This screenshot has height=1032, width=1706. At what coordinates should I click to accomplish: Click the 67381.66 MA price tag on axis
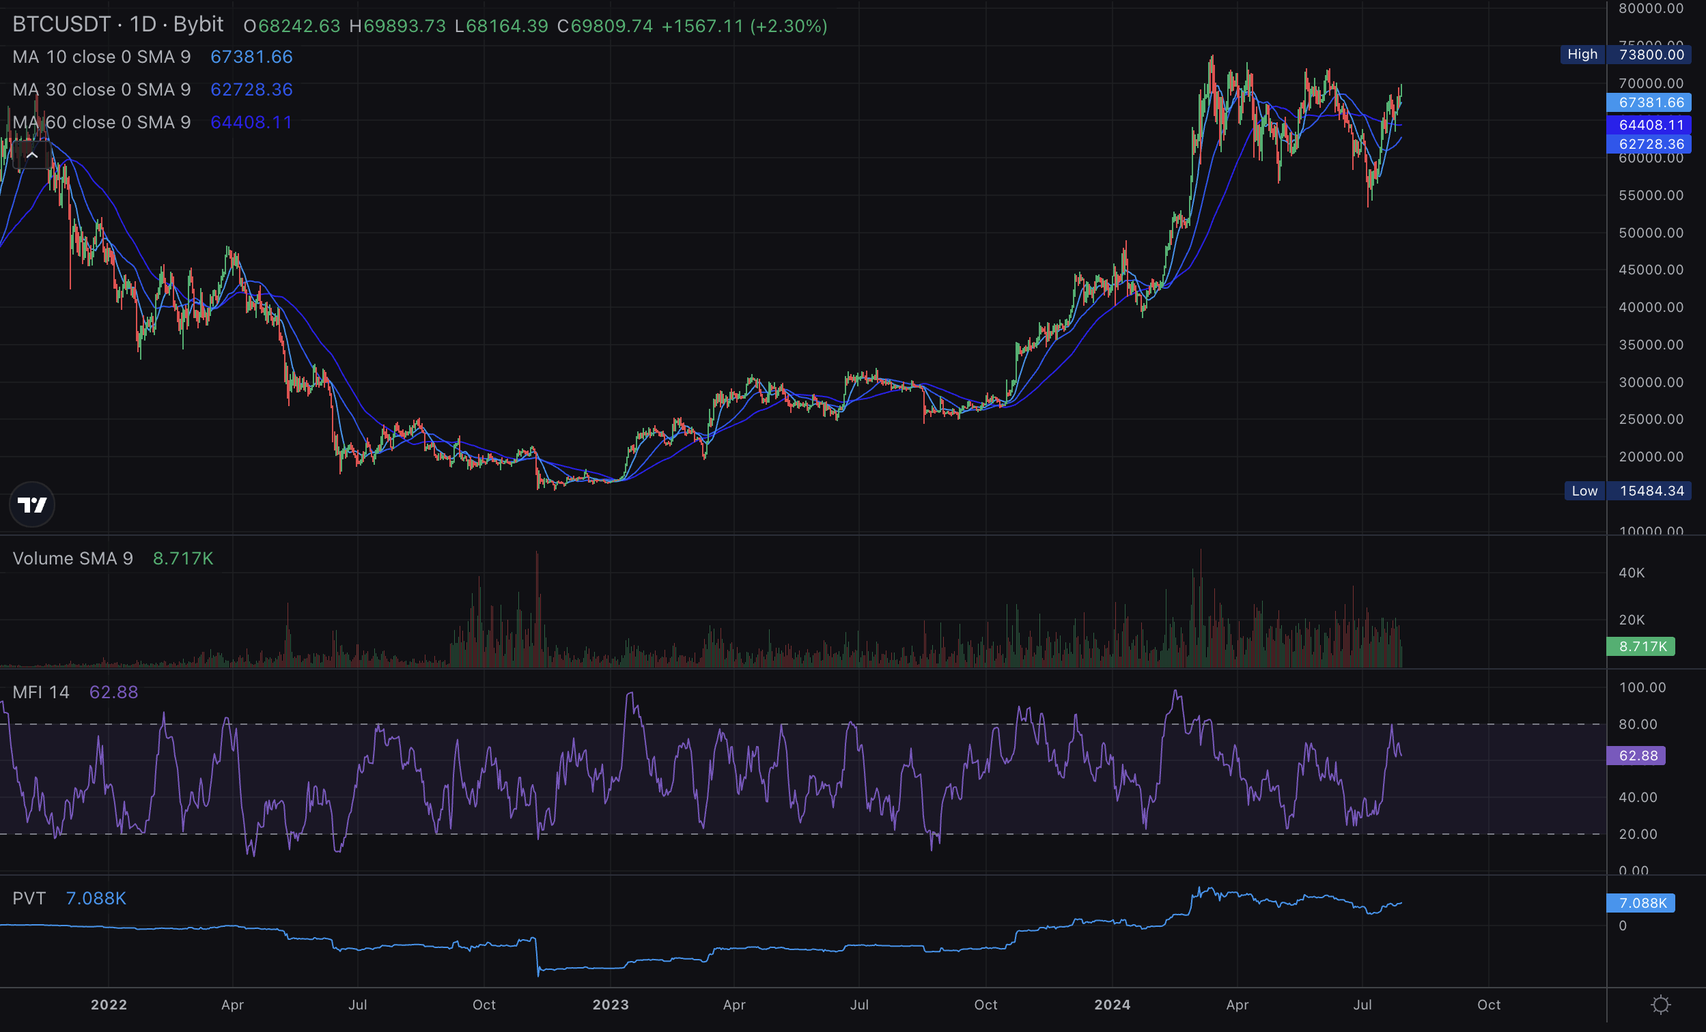pos(1650,102)
